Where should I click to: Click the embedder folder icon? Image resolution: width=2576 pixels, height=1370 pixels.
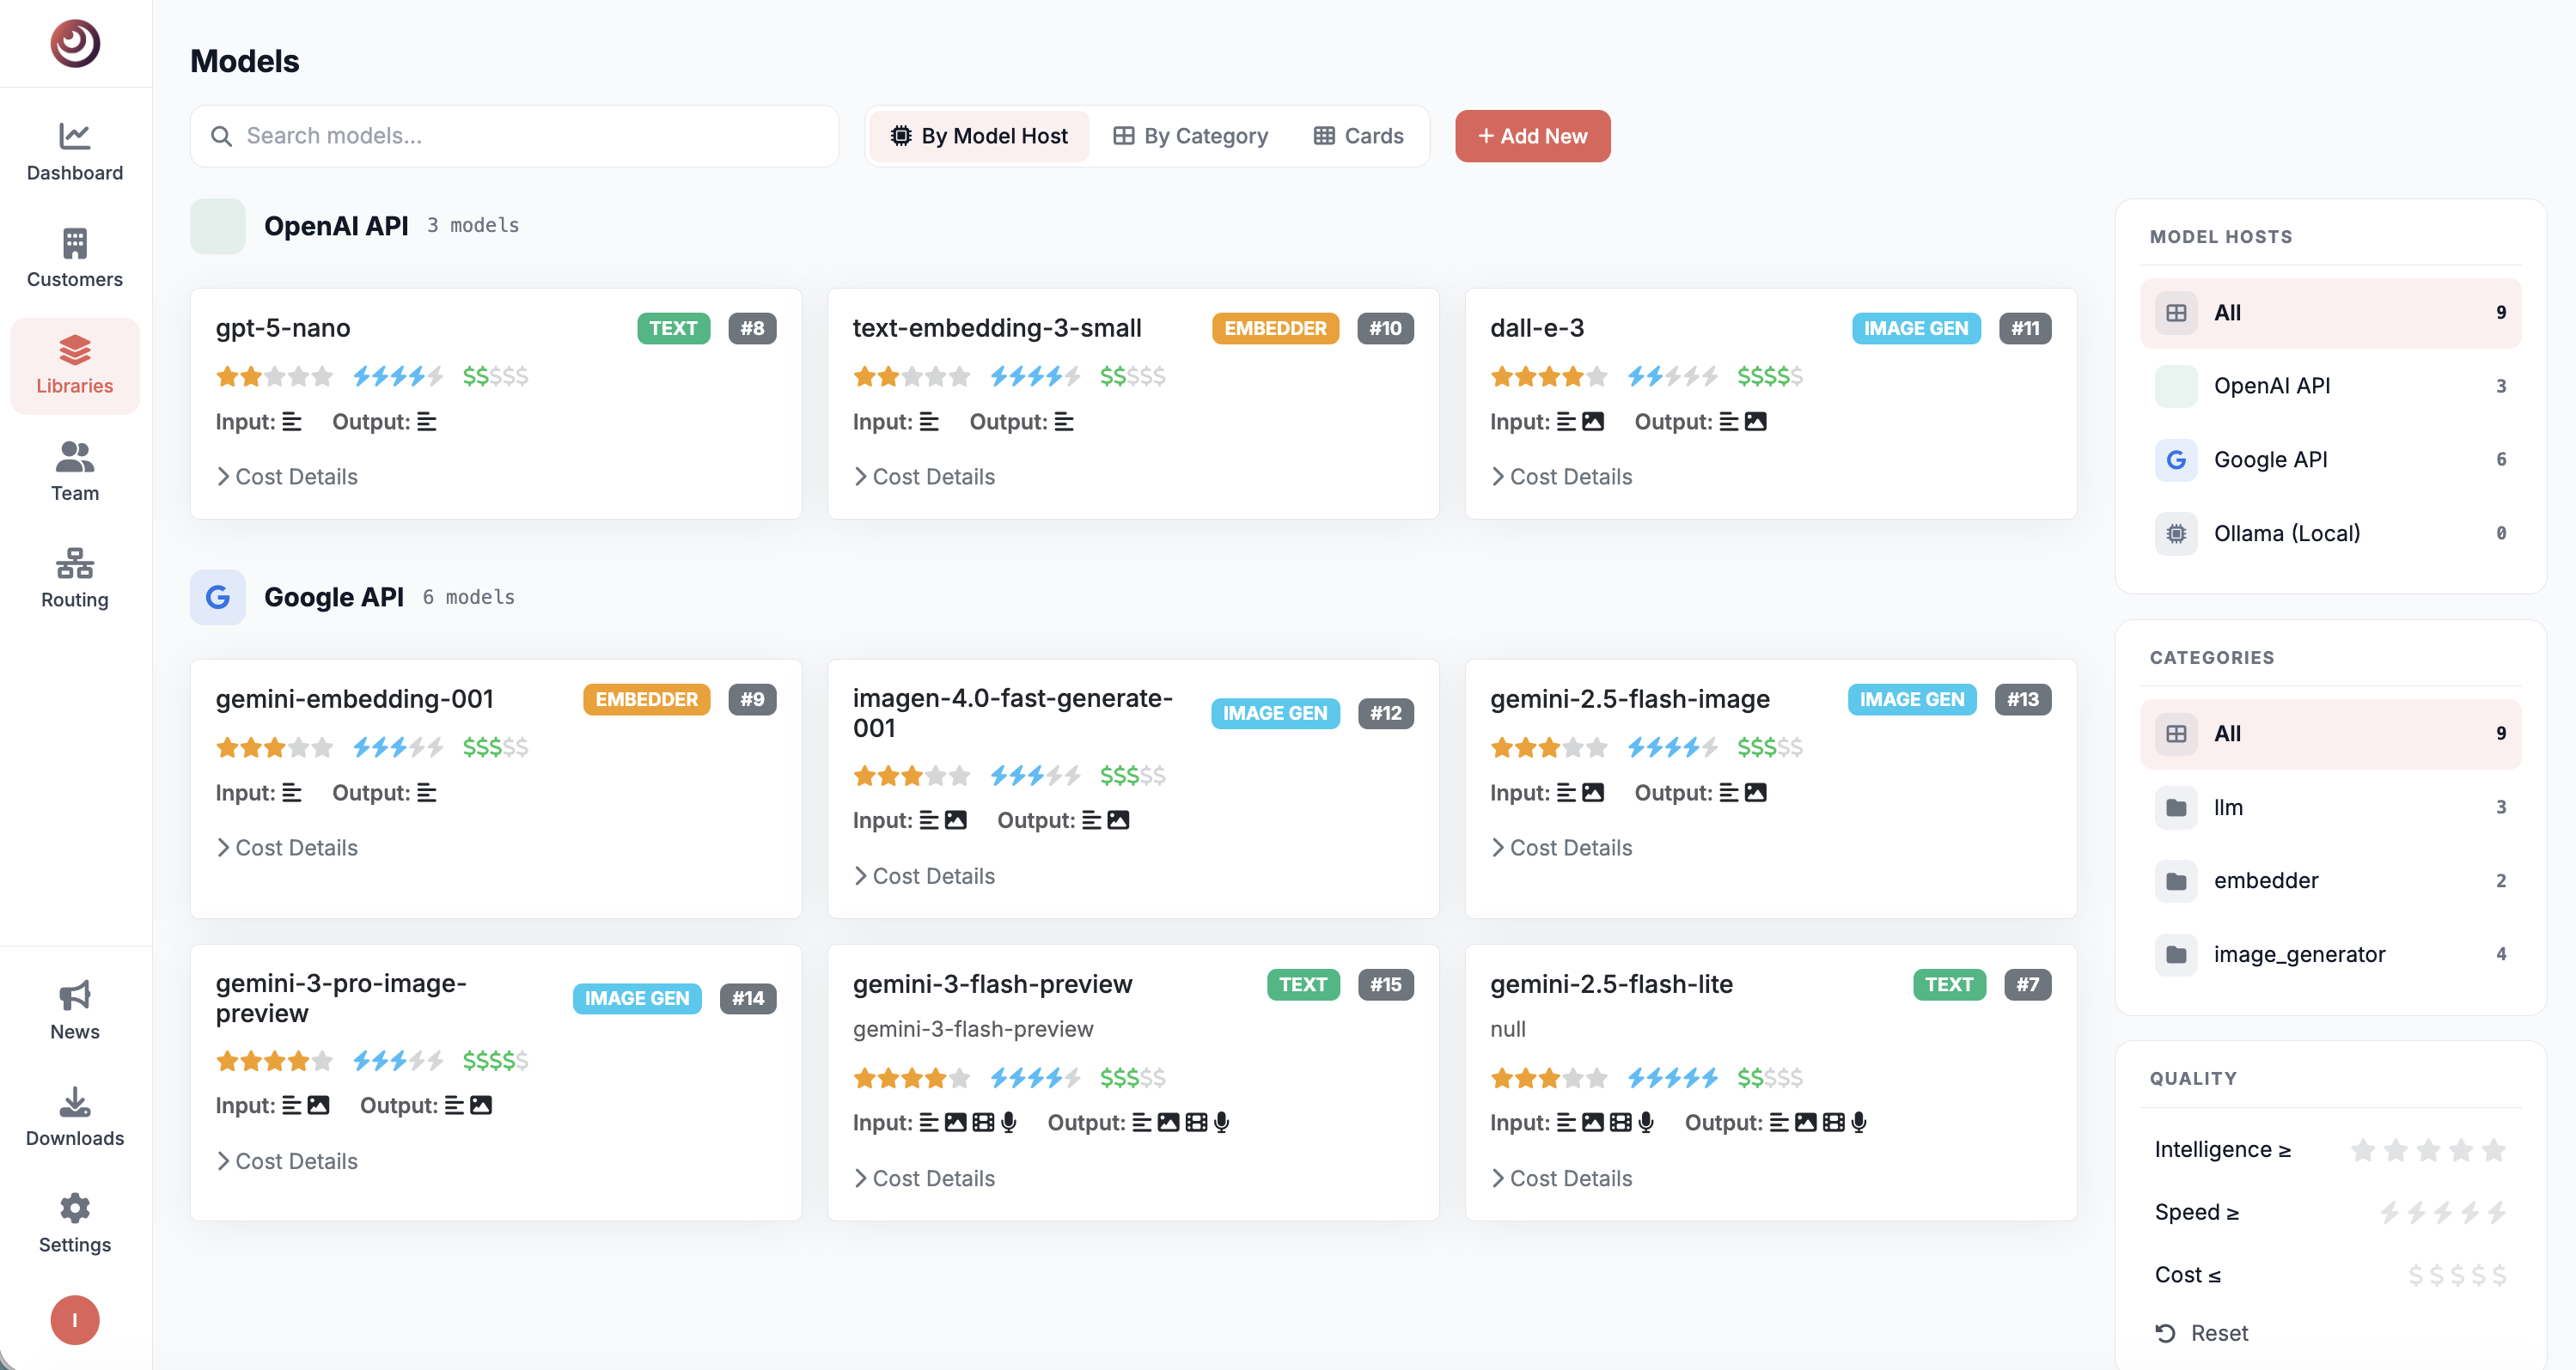pyautogui.click(x=2176, y=881)
